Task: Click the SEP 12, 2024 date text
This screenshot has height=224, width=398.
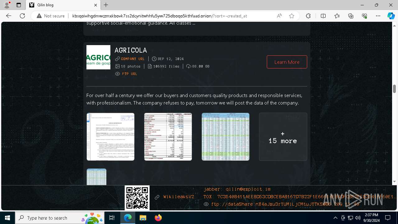Action: point(171,59)
